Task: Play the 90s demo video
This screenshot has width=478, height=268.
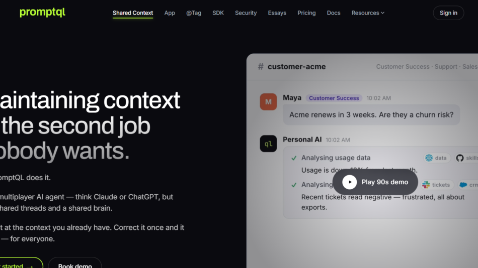Action: point(375,182)
